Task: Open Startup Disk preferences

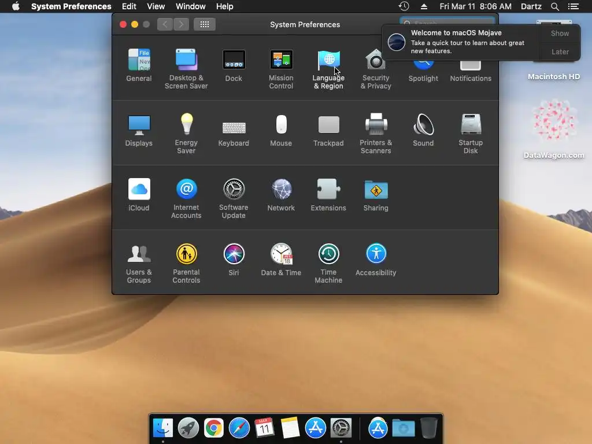Action: 471,134
